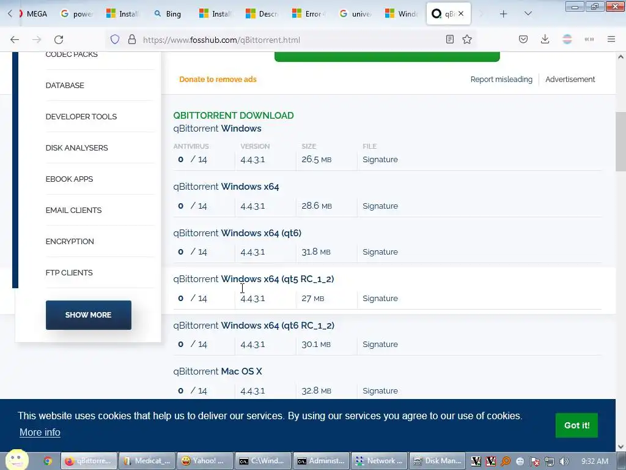Switch to the Bing tab

168,14
